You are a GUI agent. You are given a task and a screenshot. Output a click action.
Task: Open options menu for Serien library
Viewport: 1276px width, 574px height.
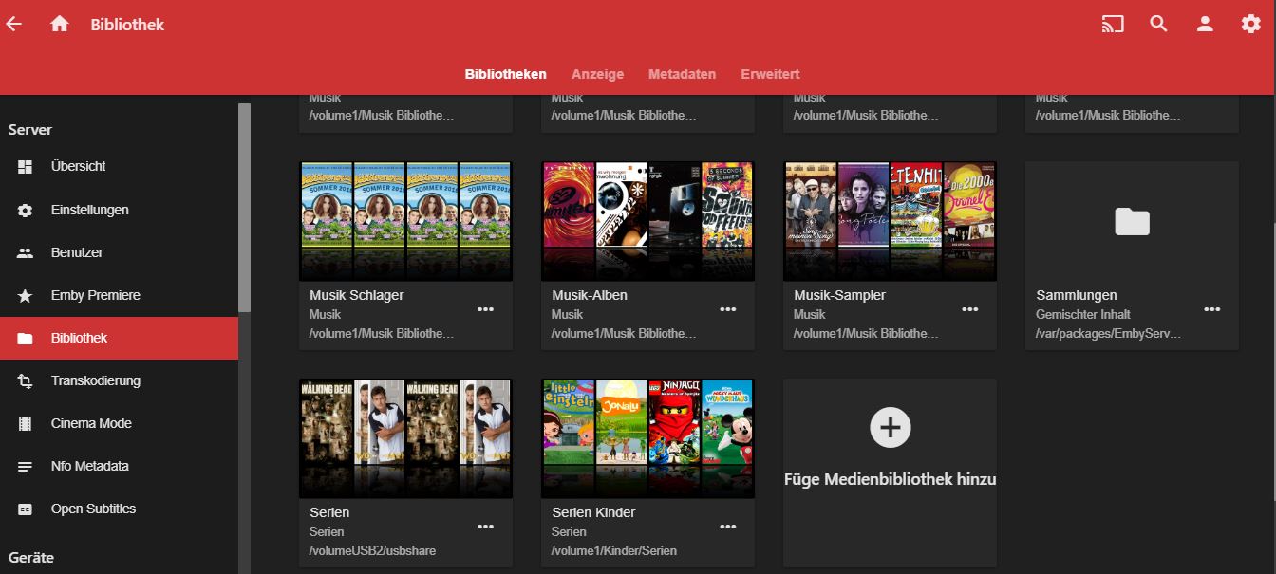pyautogui.click(x=486, y=527)
